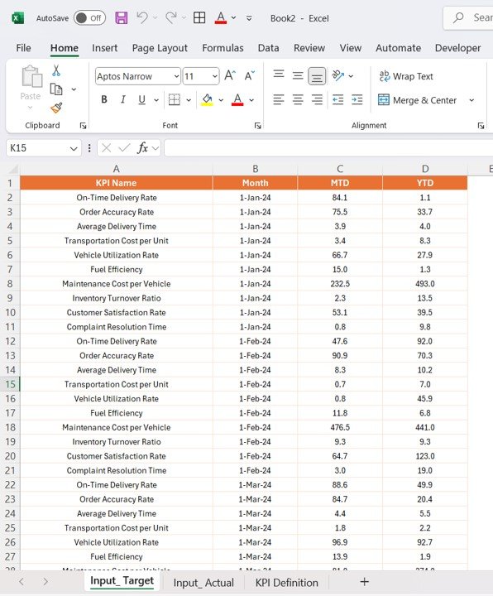This screenshot has height=596, width=493.
Task: Toggle Bold formatting
Action: point(103,99)
